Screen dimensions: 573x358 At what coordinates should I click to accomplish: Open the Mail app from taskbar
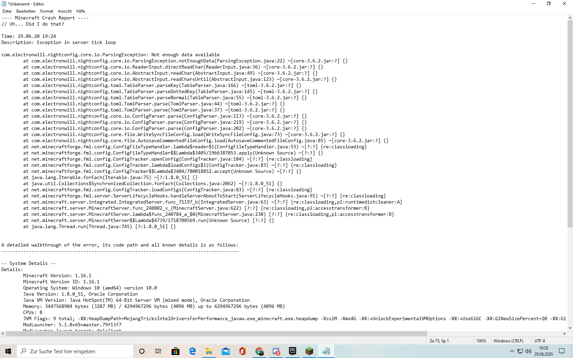coord(226,351)
